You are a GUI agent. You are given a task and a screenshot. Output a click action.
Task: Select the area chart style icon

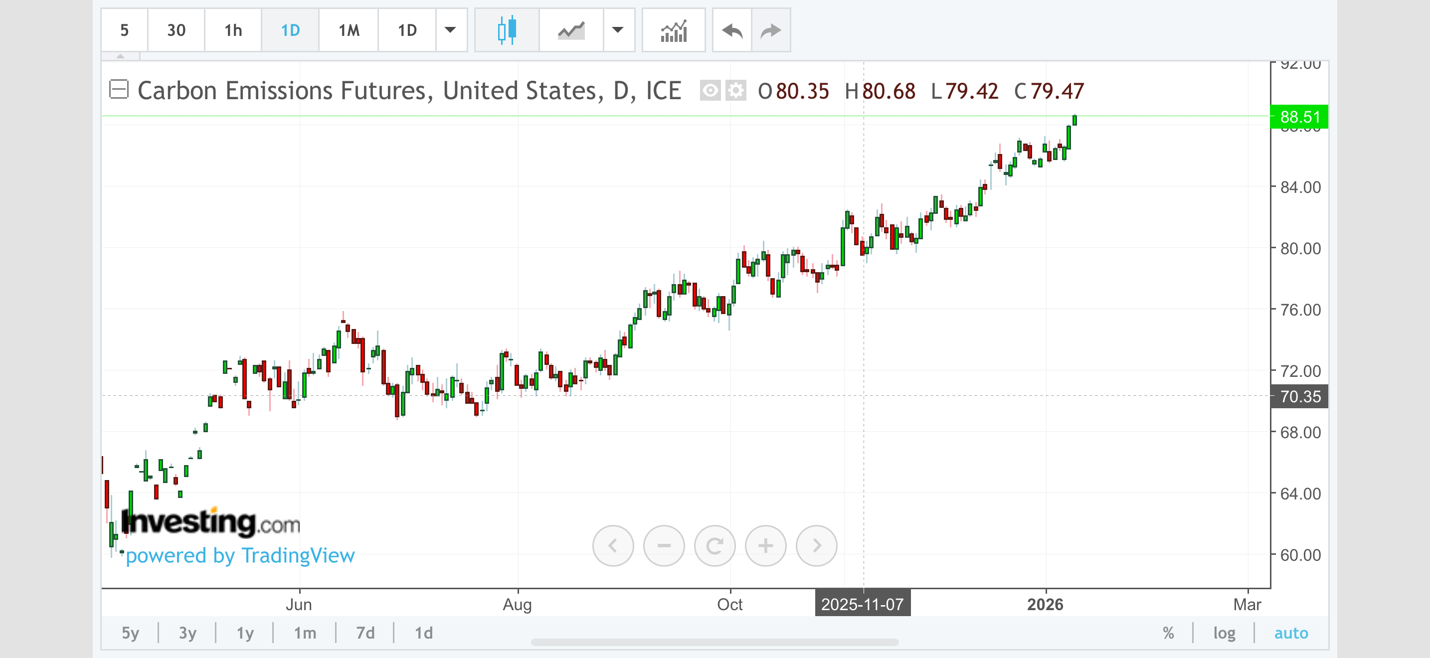[x=571, y=30]
